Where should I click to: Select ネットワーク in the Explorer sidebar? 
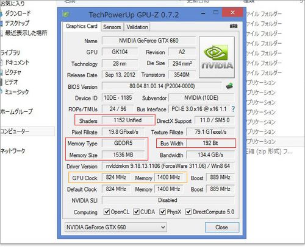click(13, 151)
